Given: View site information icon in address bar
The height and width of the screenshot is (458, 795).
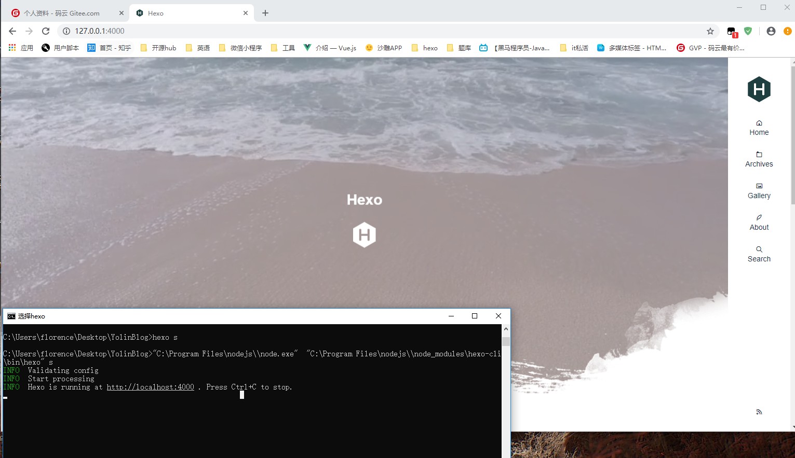Looking at the screenshot, I should tap(66, 31).
